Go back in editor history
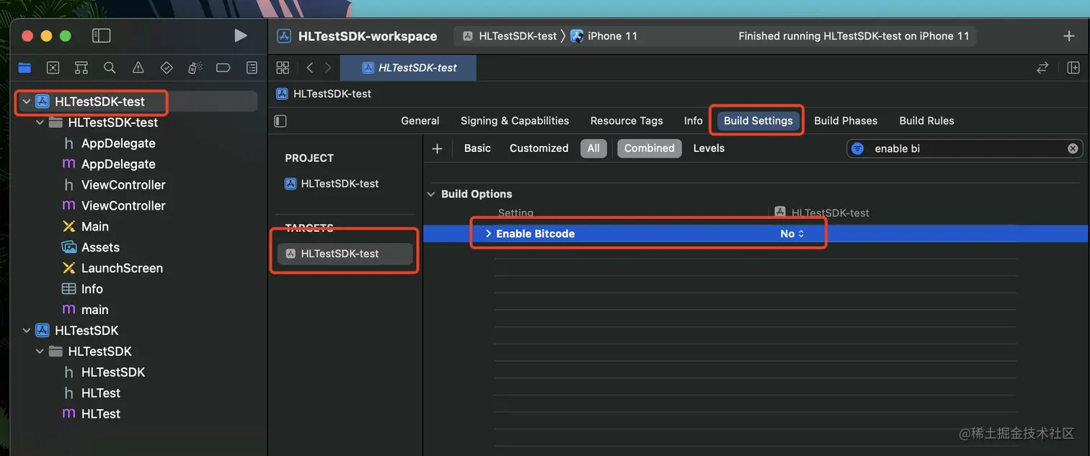 (309, 68)
